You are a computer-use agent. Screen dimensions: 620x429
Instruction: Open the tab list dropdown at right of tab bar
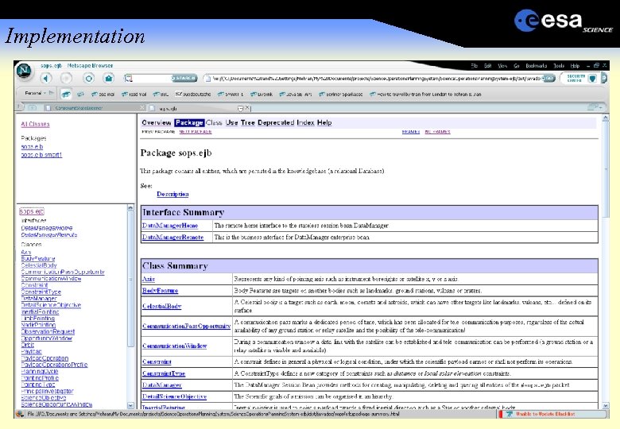(x=595, y=107)
